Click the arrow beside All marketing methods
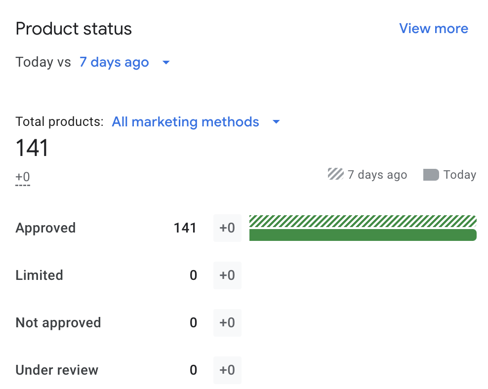Image resolution: width=488 pixels, height=389 pixels. tap(276, 122)
